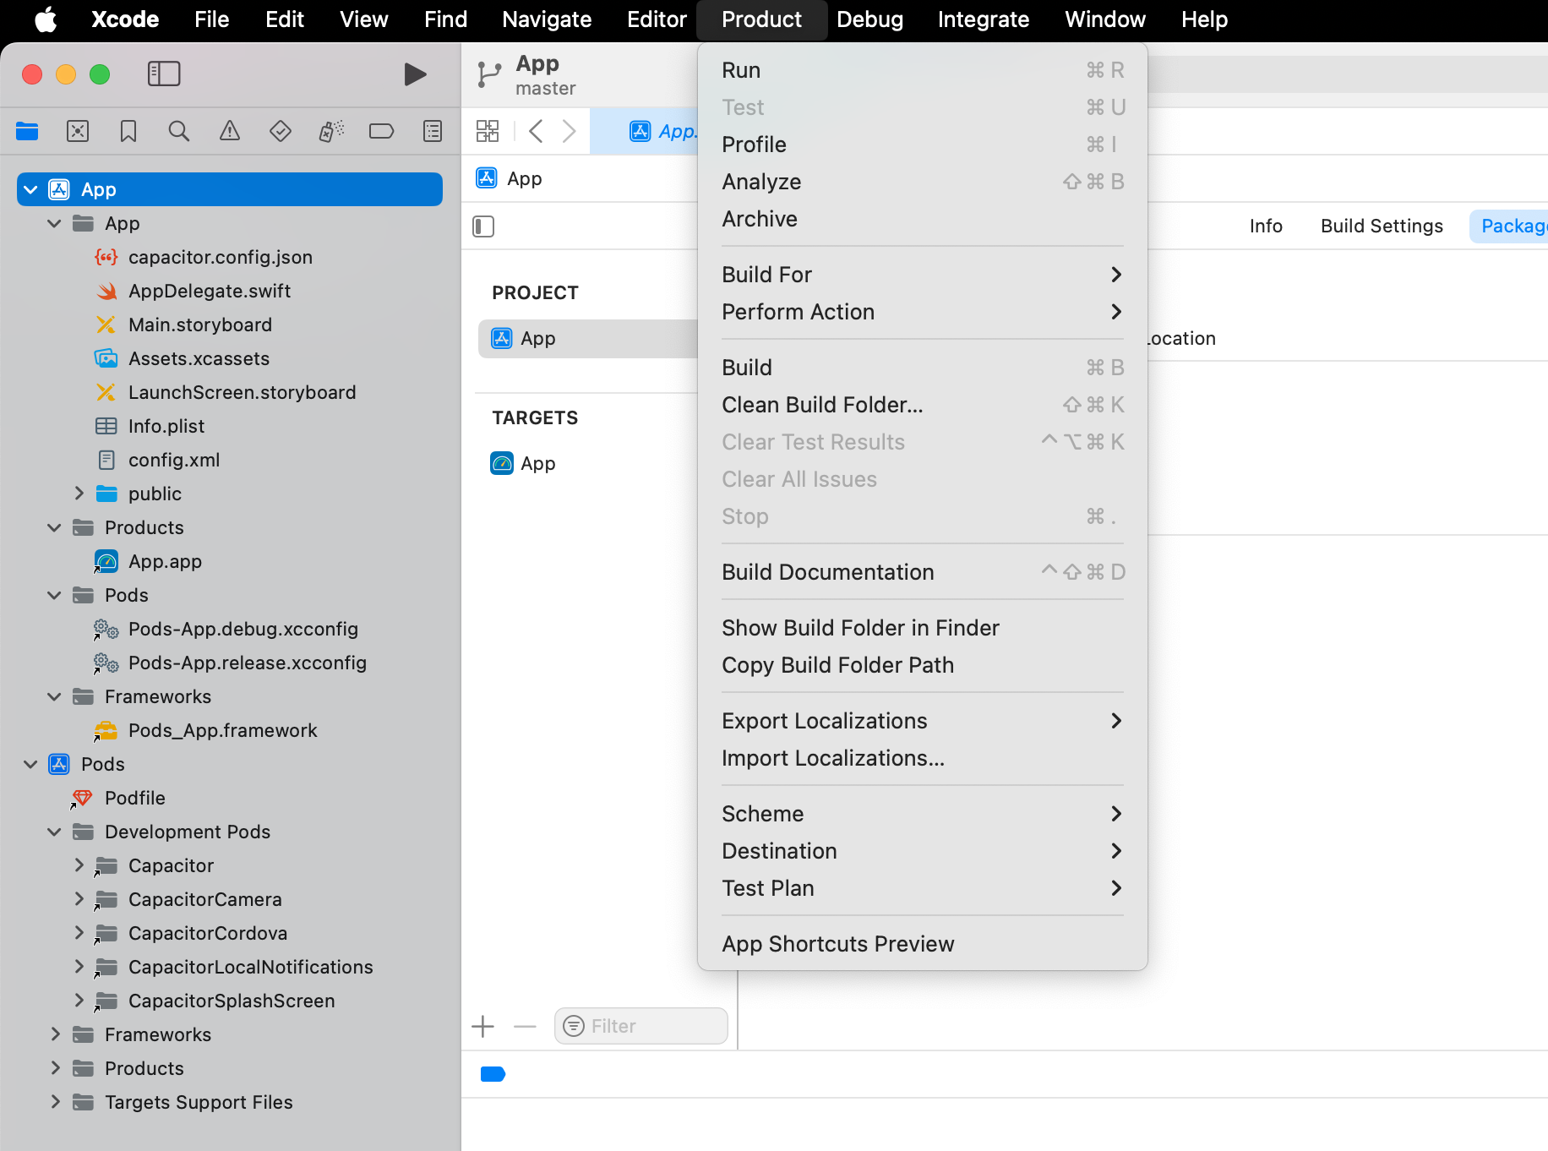Open the Debug navigator spray icon

(331, 131)
